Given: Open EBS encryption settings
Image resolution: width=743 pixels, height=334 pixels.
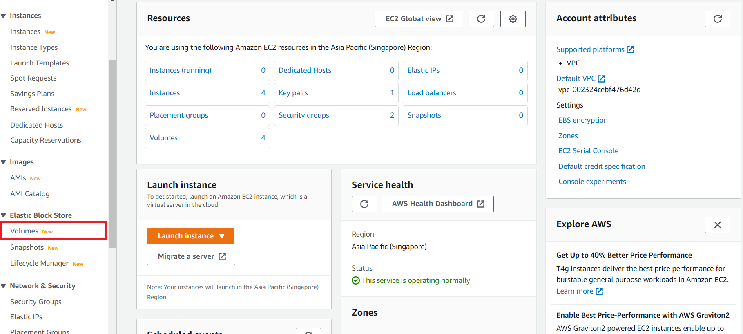Looking at the screenshot, I should [x=583, y=120].
